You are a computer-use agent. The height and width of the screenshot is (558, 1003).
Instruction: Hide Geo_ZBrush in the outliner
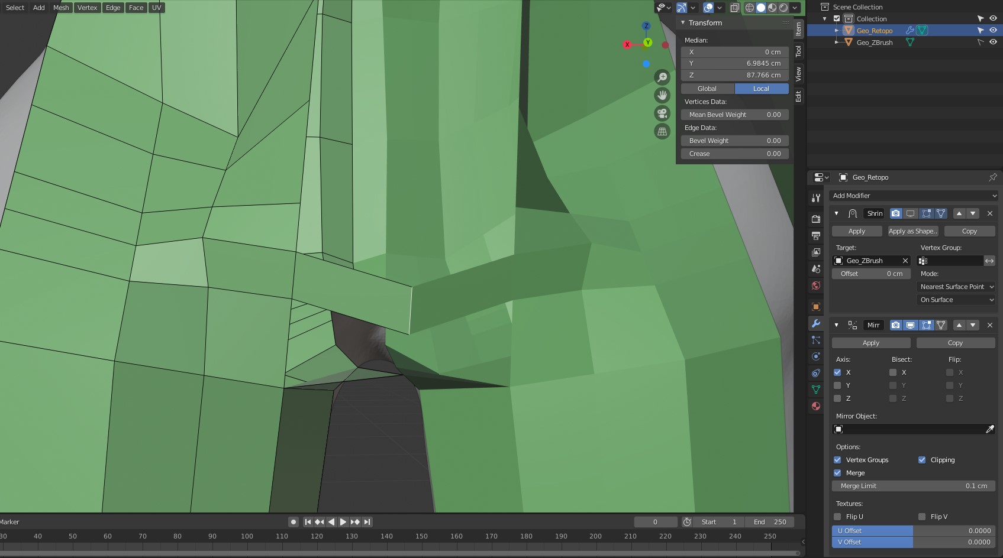[993, 42]
